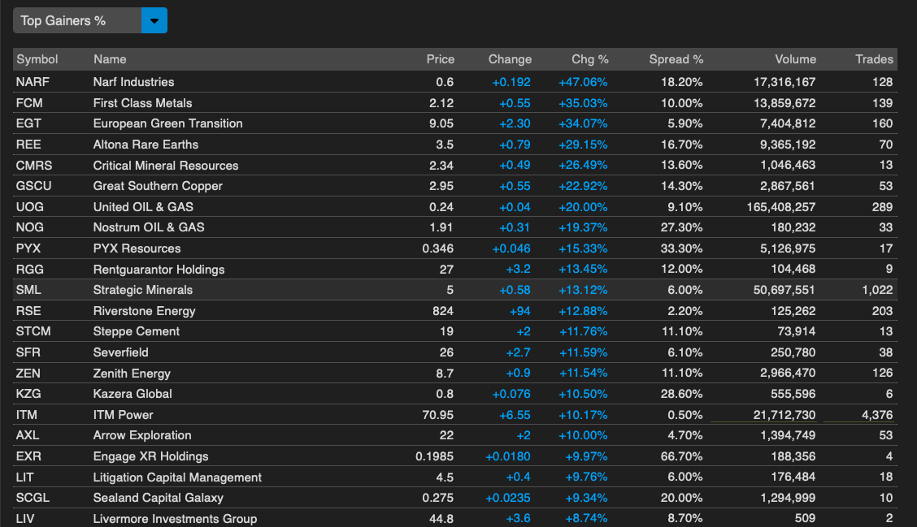
Task: Sort by the Name column header
Action: (x=110, y=59)
